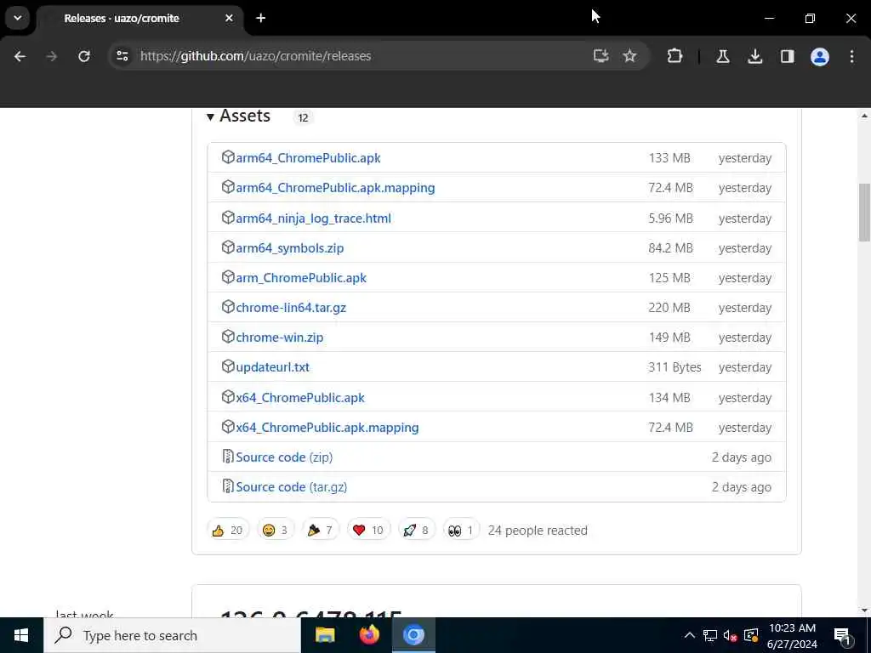Download chrome-win.zip
The height and width of the screenshot is (653, 871).
(x=279, y=337)
